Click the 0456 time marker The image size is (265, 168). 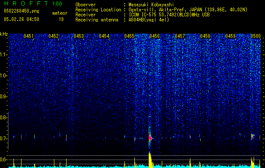tap(155, 36)
